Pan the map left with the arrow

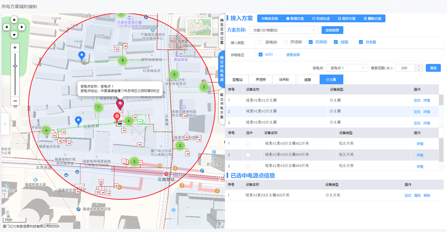click(x=7, y=27)
